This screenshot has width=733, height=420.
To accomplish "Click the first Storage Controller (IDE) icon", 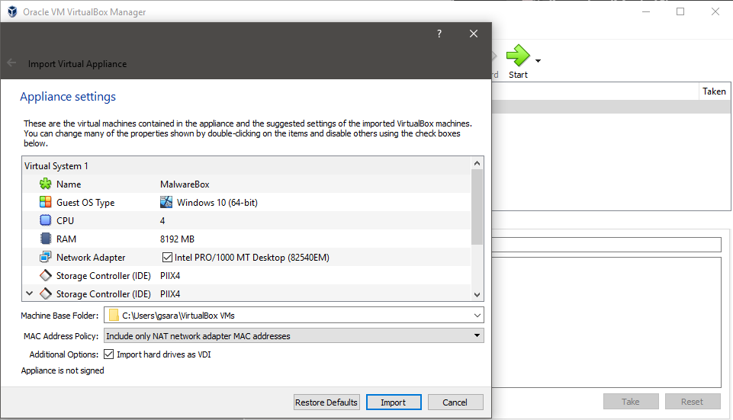I will point(45,275).
